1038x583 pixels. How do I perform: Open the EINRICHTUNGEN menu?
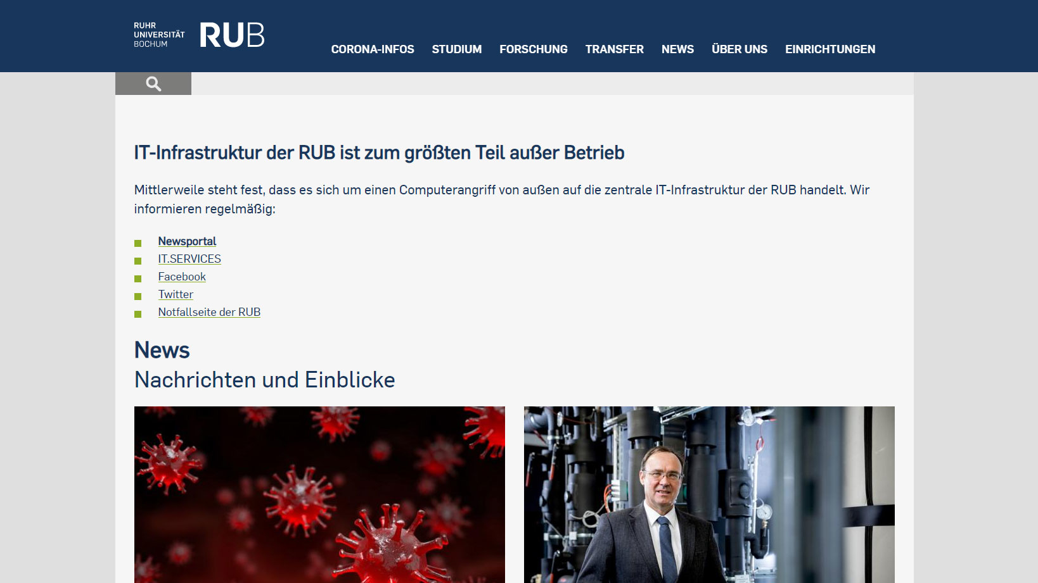(830, 49)
